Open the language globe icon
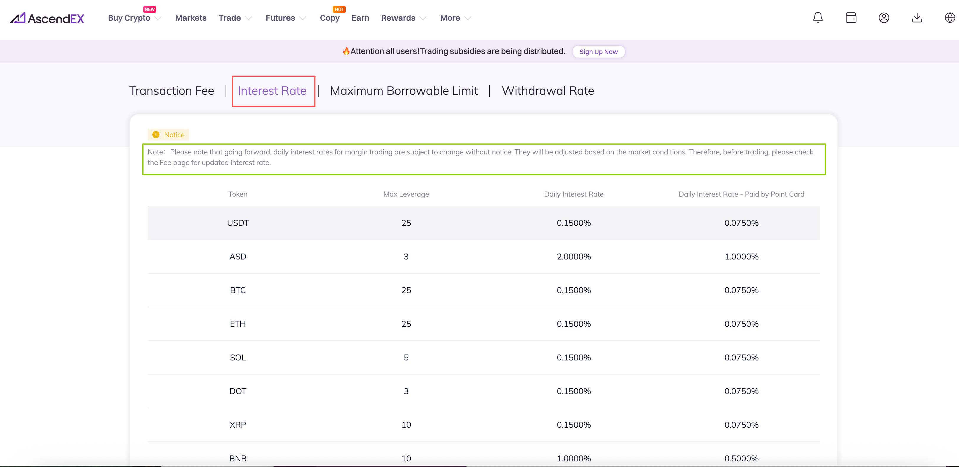Viewport: 959px width, 467px height. point(950,17)
